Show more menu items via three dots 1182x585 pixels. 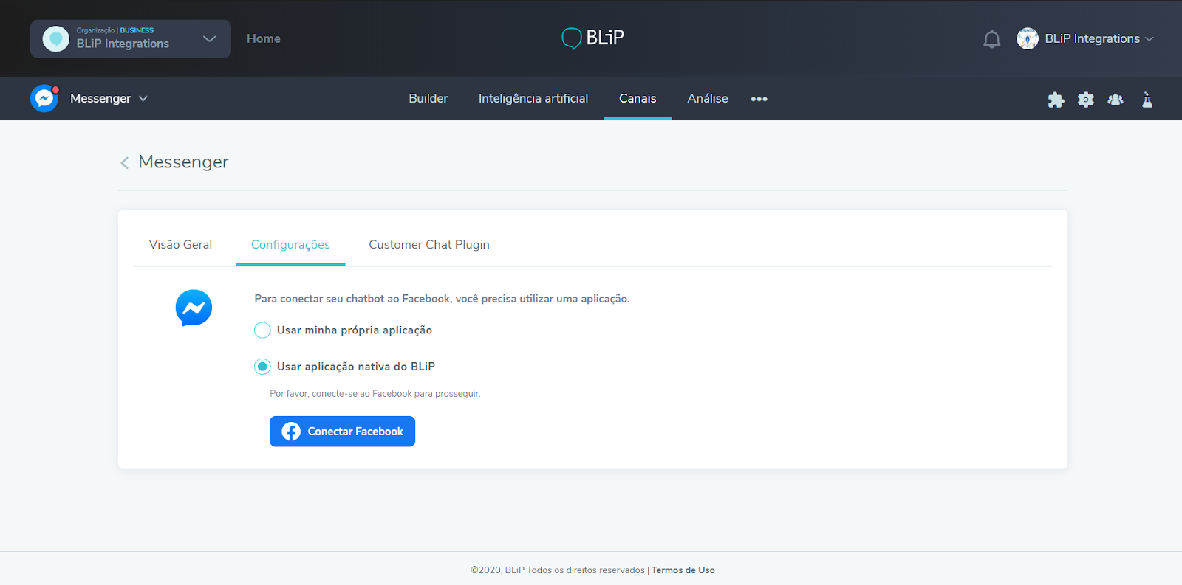pyautogui.click(x=759, y=99)
